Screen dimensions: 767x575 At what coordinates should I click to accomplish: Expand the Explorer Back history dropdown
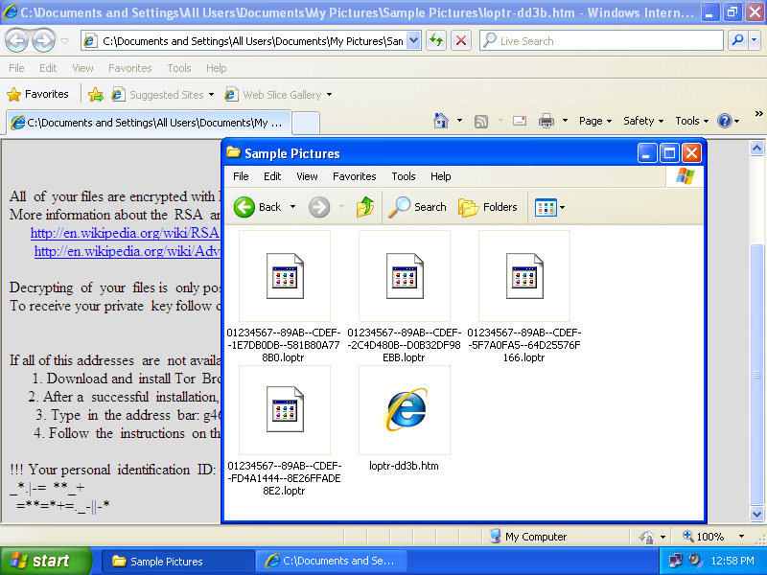click(x=292, y=207)
